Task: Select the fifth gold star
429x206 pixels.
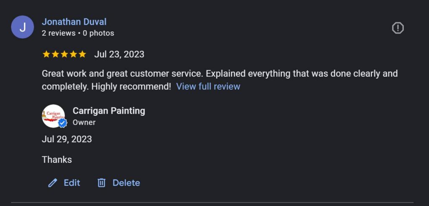Action: [x=83, y=54]
